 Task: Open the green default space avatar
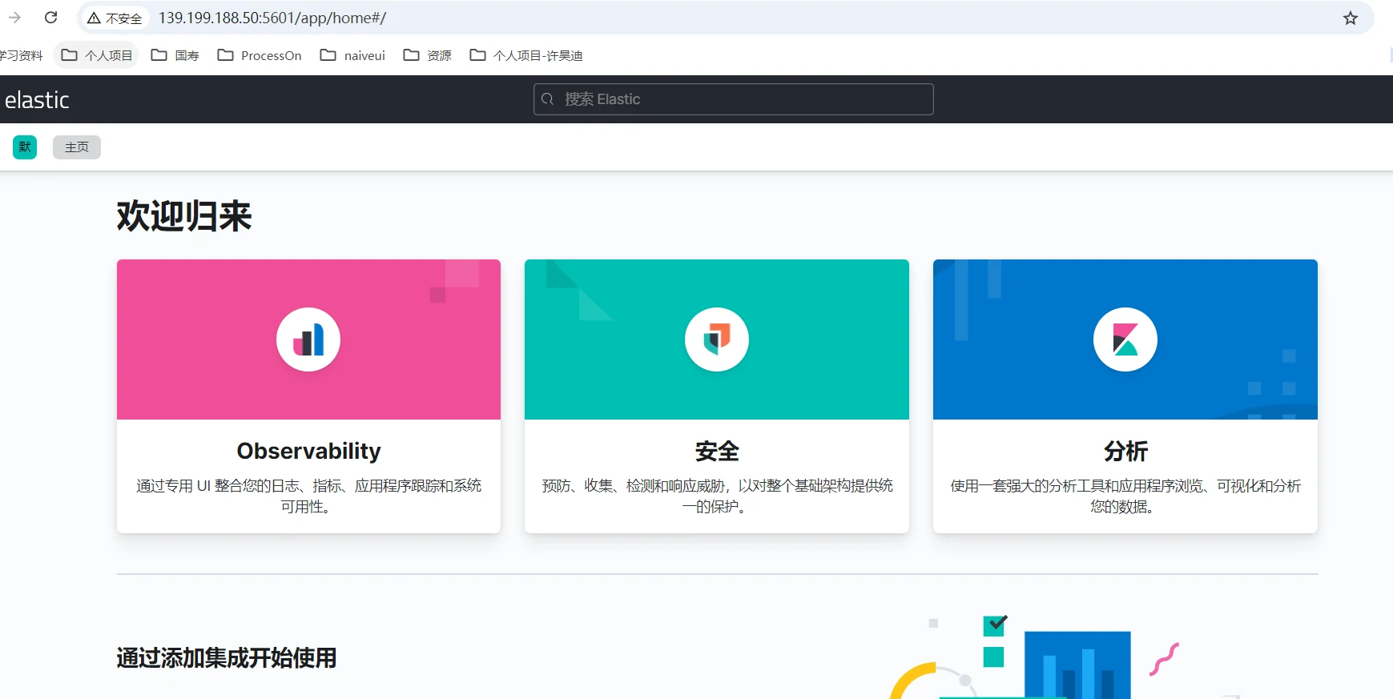point(25,147)
